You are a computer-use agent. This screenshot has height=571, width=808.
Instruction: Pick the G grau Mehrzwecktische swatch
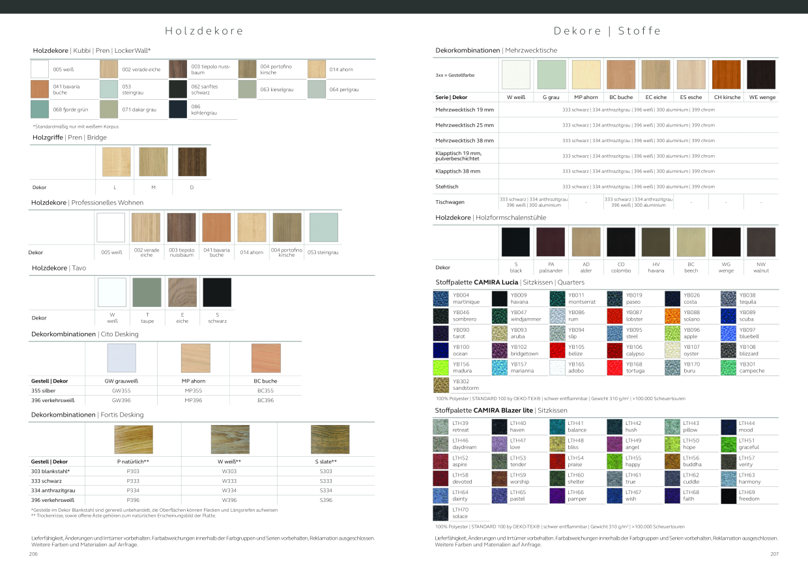[551, 74]
